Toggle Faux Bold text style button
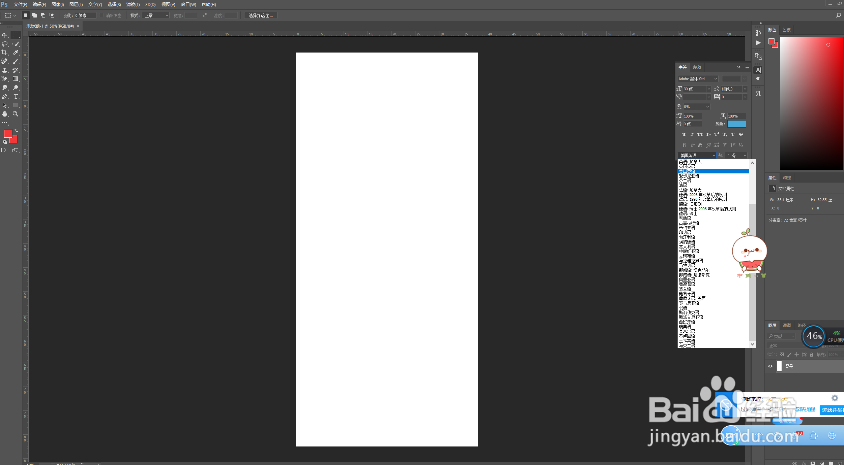The image size is (844, 465). pyautogui.click(x=684, y=134)
